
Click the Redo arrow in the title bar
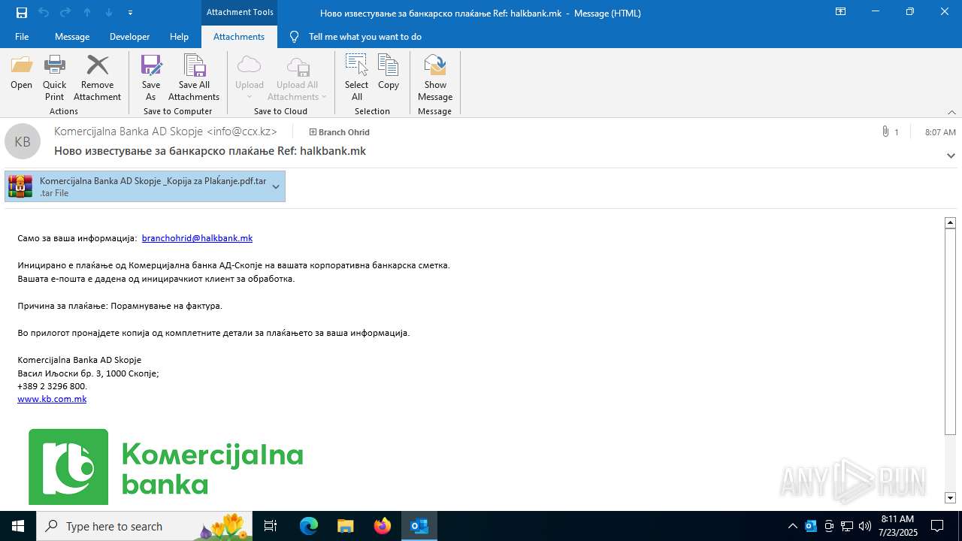tap(65, 13)
